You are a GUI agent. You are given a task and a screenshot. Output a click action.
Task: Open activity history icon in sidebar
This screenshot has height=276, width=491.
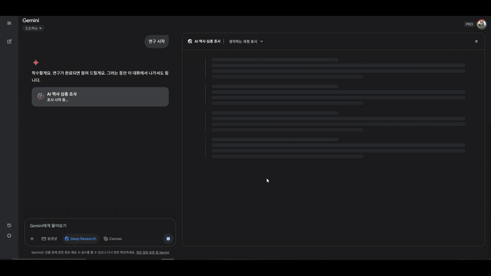pyautogui.click(x=9, y=226)
